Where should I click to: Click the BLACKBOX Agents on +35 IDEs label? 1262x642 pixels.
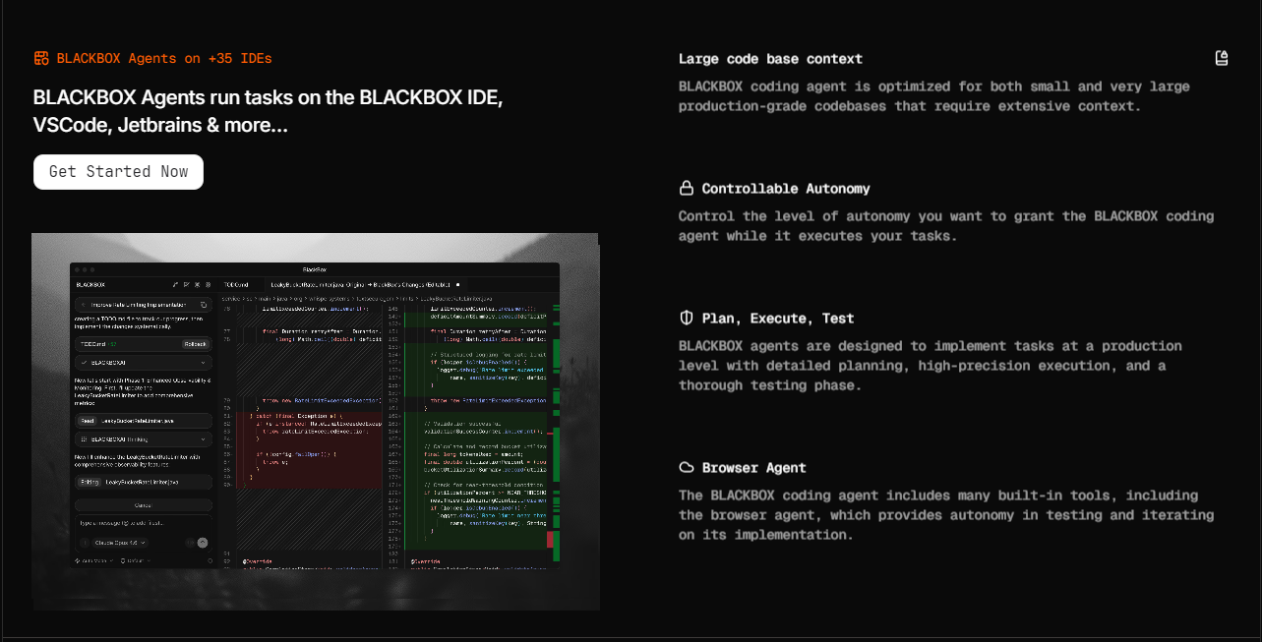pos(164,58)
